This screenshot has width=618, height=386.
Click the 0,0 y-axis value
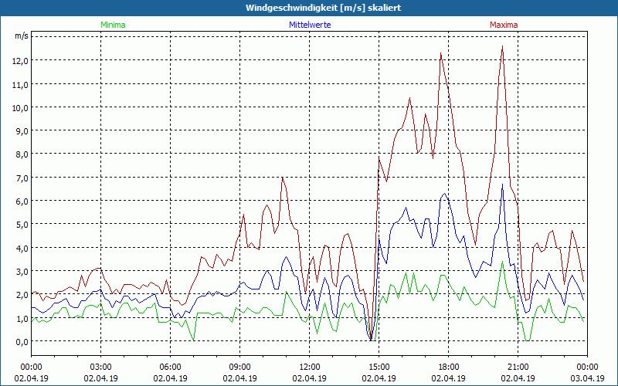tap(22, 341)
